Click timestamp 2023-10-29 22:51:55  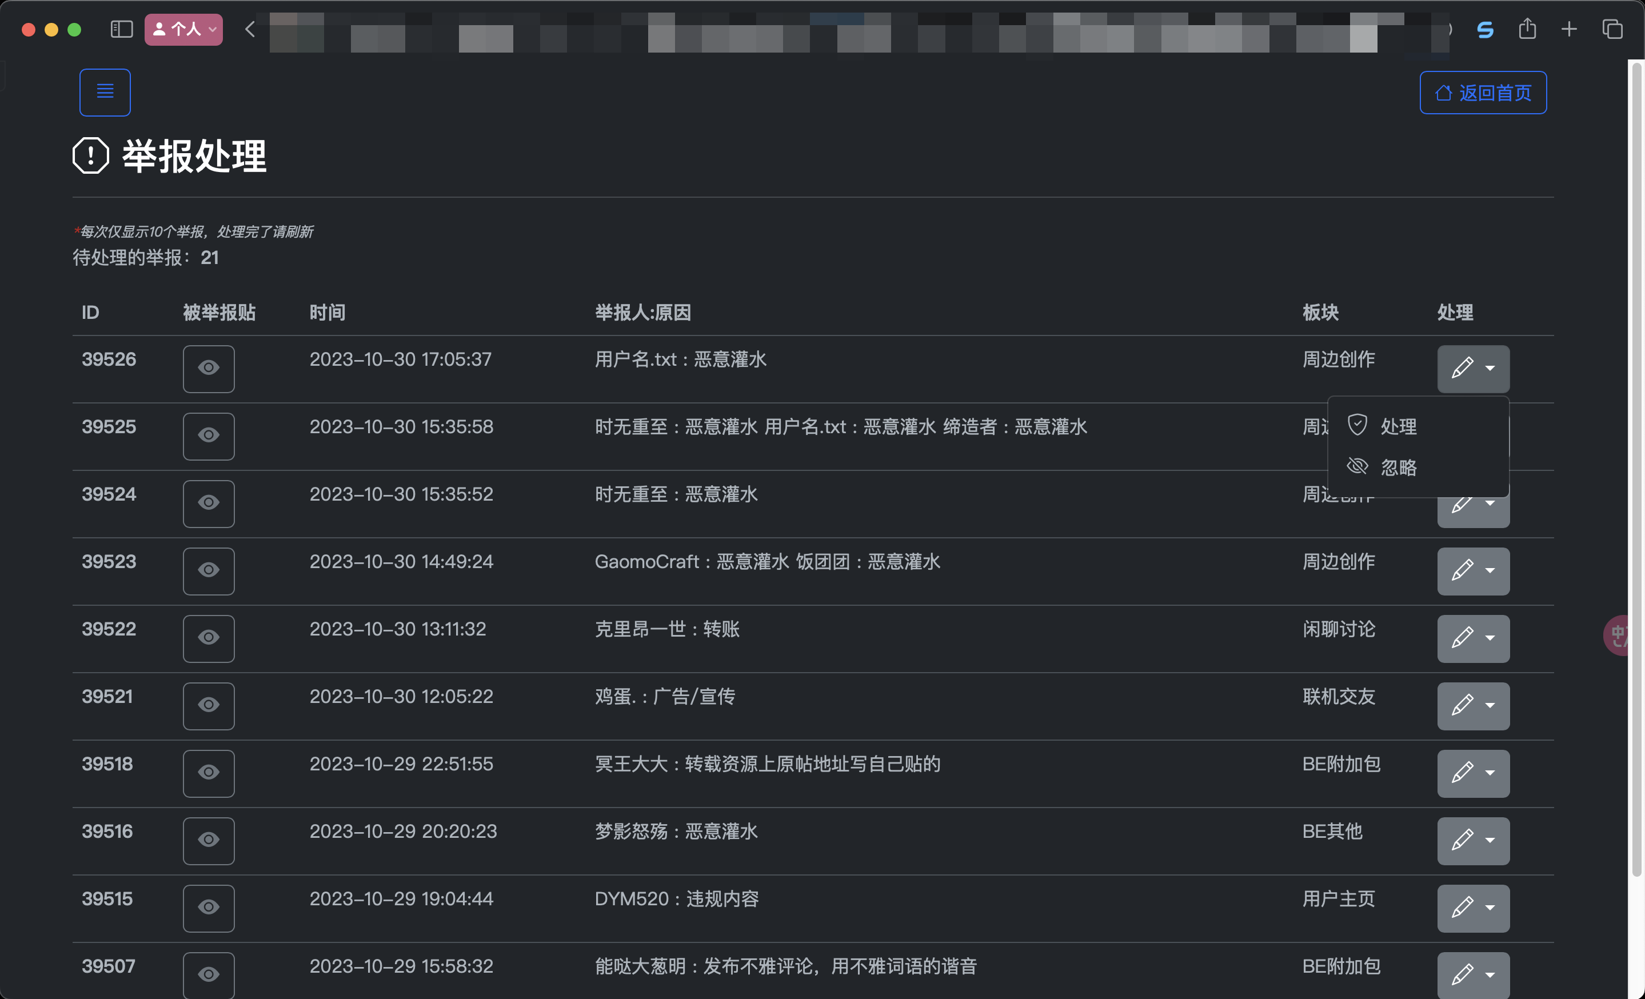click(401, 764)
